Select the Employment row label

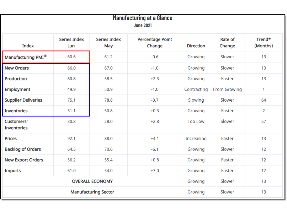(x=17, y=89)
